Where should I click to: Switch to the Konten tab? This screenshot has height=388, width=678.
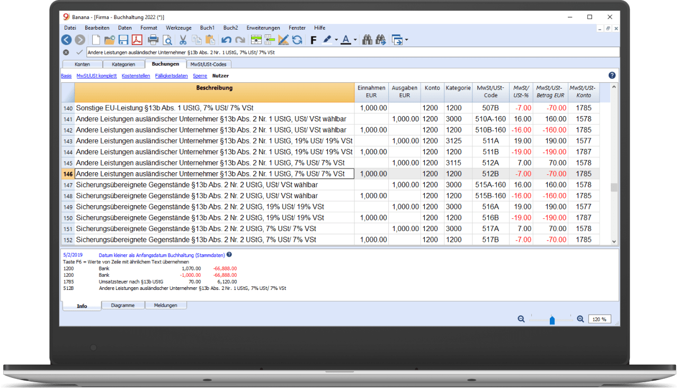[x=82, y=64]
